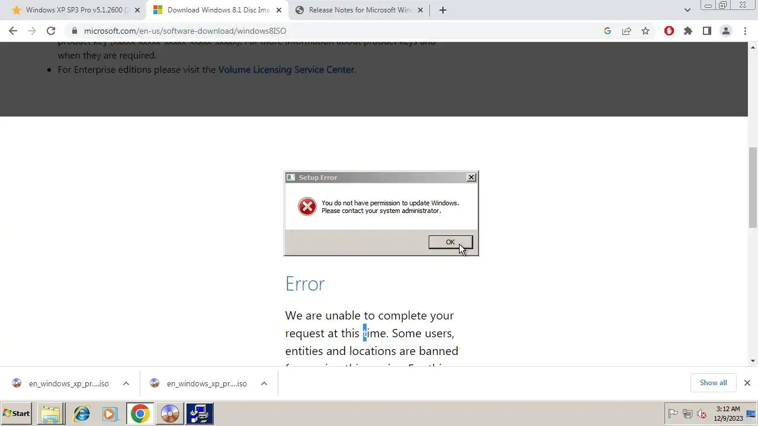Open Chrome's three-dot menu

click(x=745, y=31)
